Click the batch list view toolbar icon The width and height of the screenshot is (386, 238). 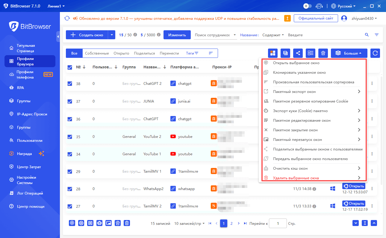tap(310, 53)
